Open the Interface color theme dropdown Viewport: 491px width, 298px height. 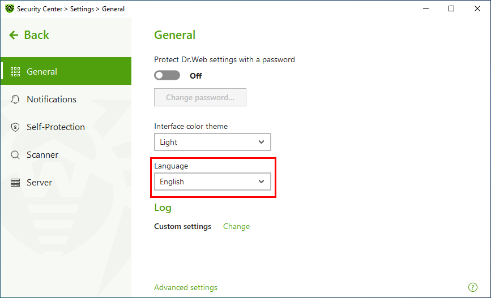pos(212,142)
